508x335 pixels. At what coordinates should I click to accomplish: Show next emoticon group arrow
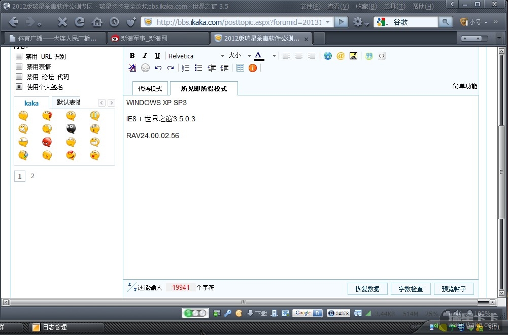pos(112,103)
